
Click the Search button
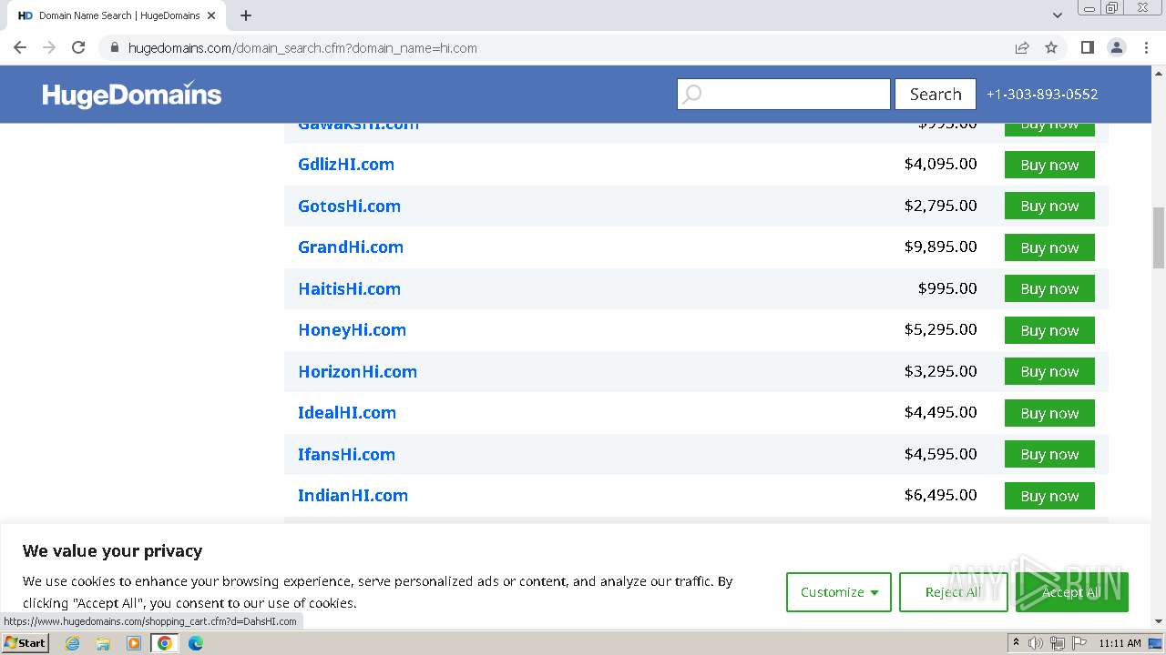pyautogui.click(x=936, y=94)
